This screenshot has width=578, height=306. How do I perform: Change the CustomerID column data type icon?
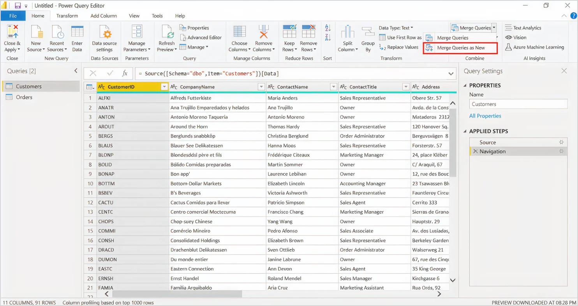tap(102, 87)
